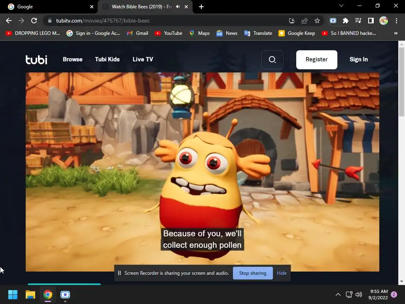This screenshot has height=304, width=405.
Task: Click the scrollbar up arrow
Action: pyautogui.click(x=402, y=44)
